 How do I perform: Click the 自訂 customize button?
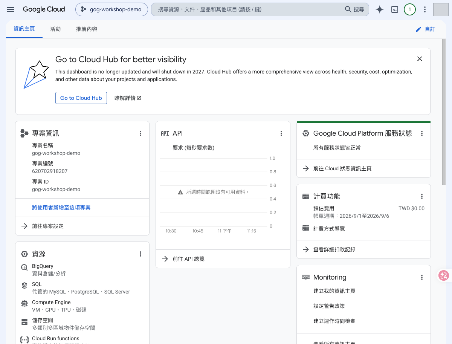pos(425,29)
